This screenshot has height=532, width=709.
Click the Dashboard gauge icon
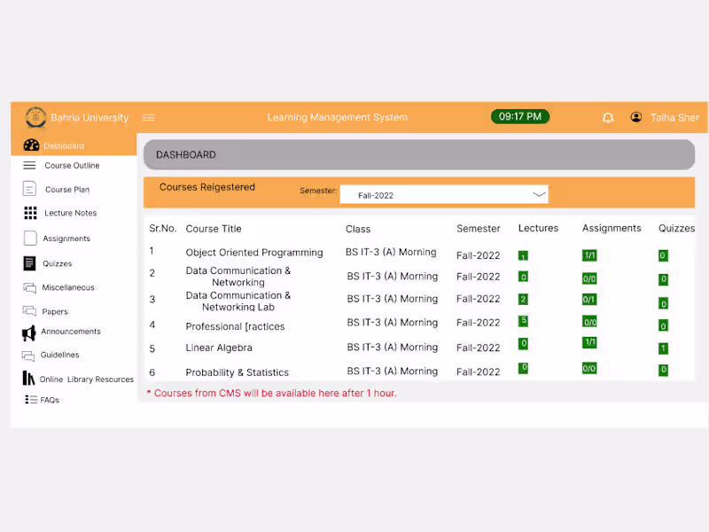(x=31, y=145)
